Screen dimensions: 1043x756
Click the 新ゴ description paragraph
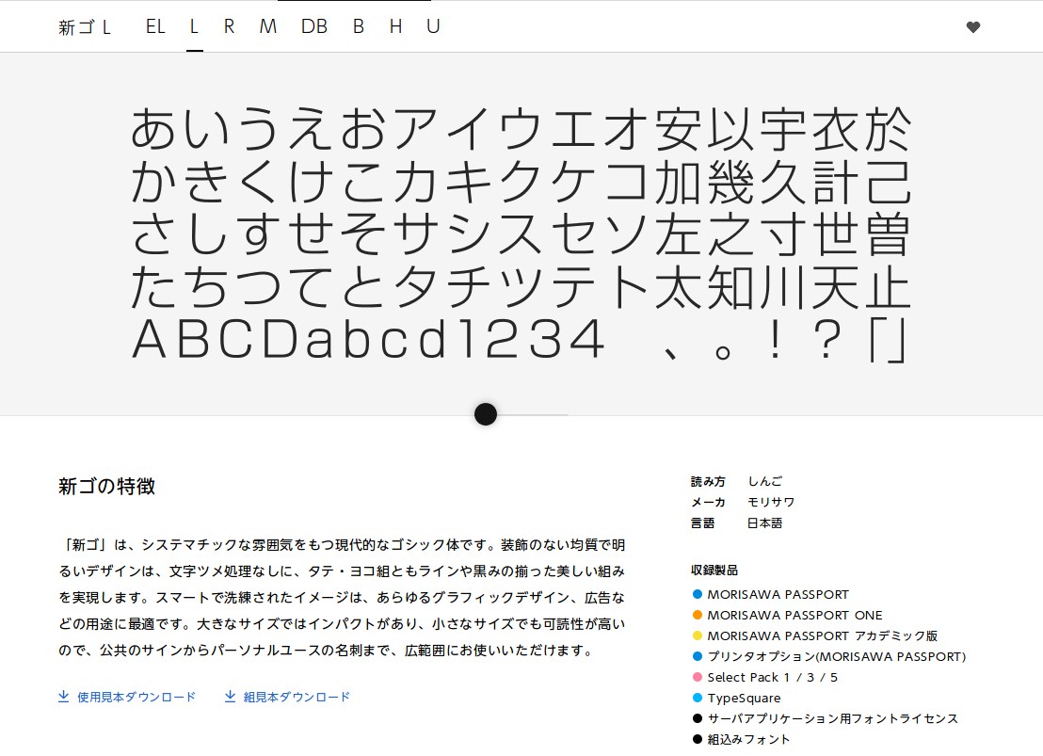tap(342, 597)
